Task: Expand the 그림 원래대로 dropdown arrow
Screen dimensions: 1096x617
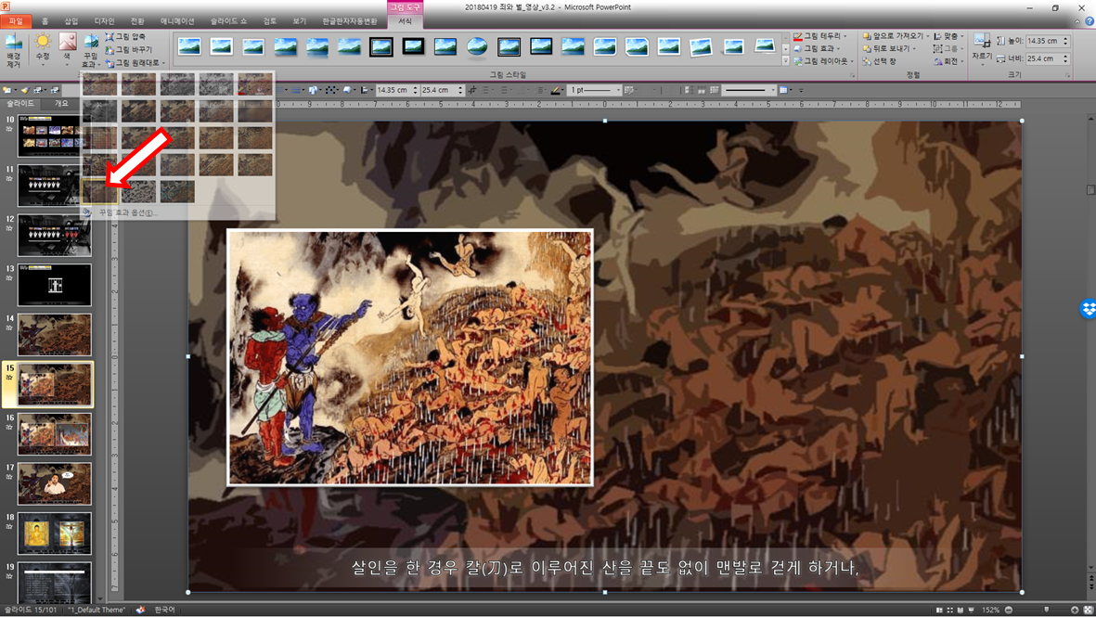Action: [163, 63]
